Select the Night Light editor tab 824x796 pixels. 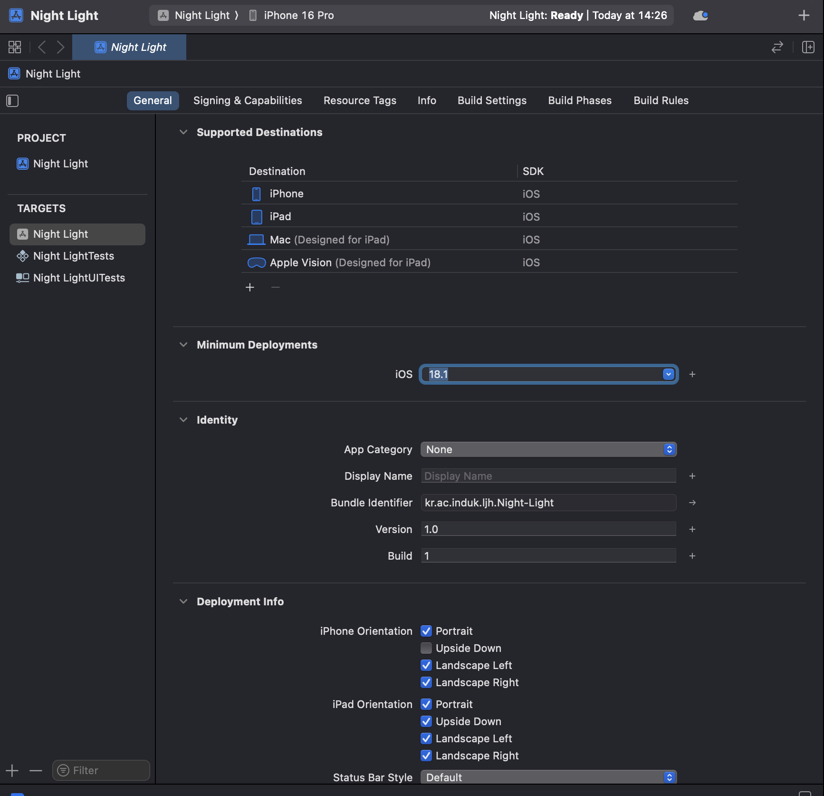click(x=129, y=47)
